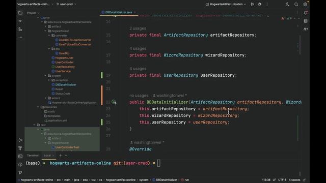
Task: Open UserToUserDtoConverter class in tree
Action: 75,44
